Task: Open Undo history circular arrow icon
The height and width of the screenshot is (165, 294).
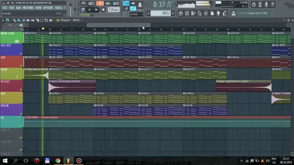Action: 254,4
